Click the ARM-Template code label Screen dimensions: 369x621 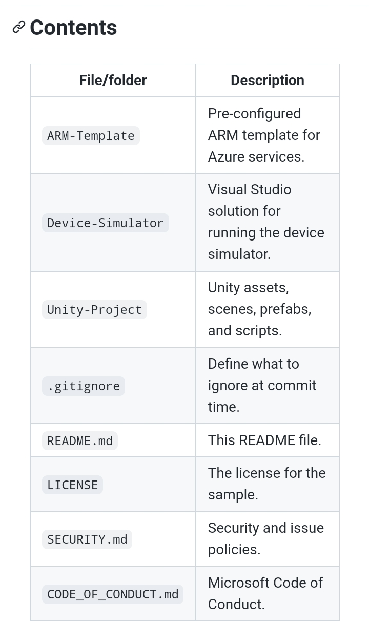click(91, 136)
